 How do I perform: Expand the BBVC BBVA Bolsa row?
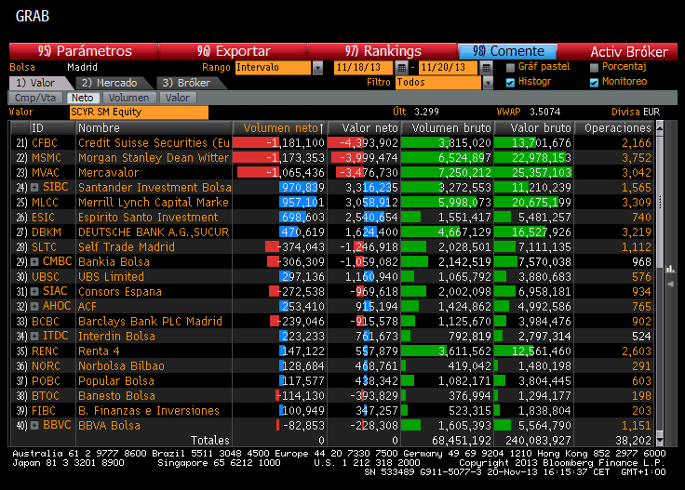coord(34,426)
